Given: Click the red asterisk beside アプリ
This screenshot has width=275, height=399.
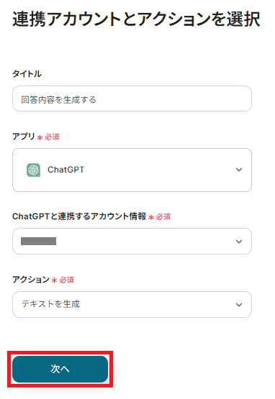Looking at the screenshot, I should click(x=40, y=137).
